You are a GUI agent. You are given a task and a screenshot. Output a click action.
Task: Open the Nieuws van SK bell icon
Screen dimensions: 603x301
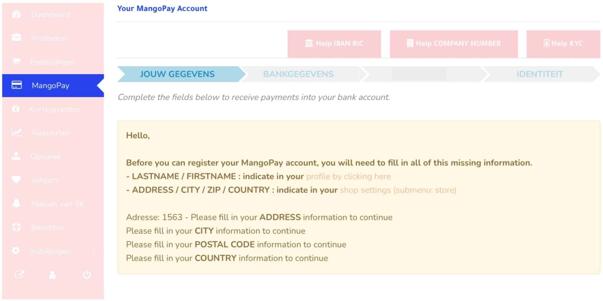16,203
